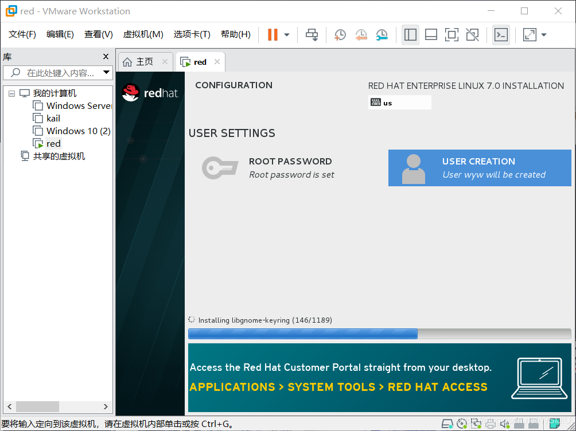Click the home icon on 主页 tab
This screenshot has width=576, height=431.
coord(127,62)
